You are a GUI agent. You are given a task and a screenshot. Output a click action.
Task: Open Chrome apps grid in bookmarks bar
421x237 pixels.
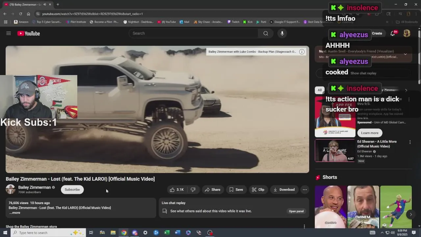point(6,22)
